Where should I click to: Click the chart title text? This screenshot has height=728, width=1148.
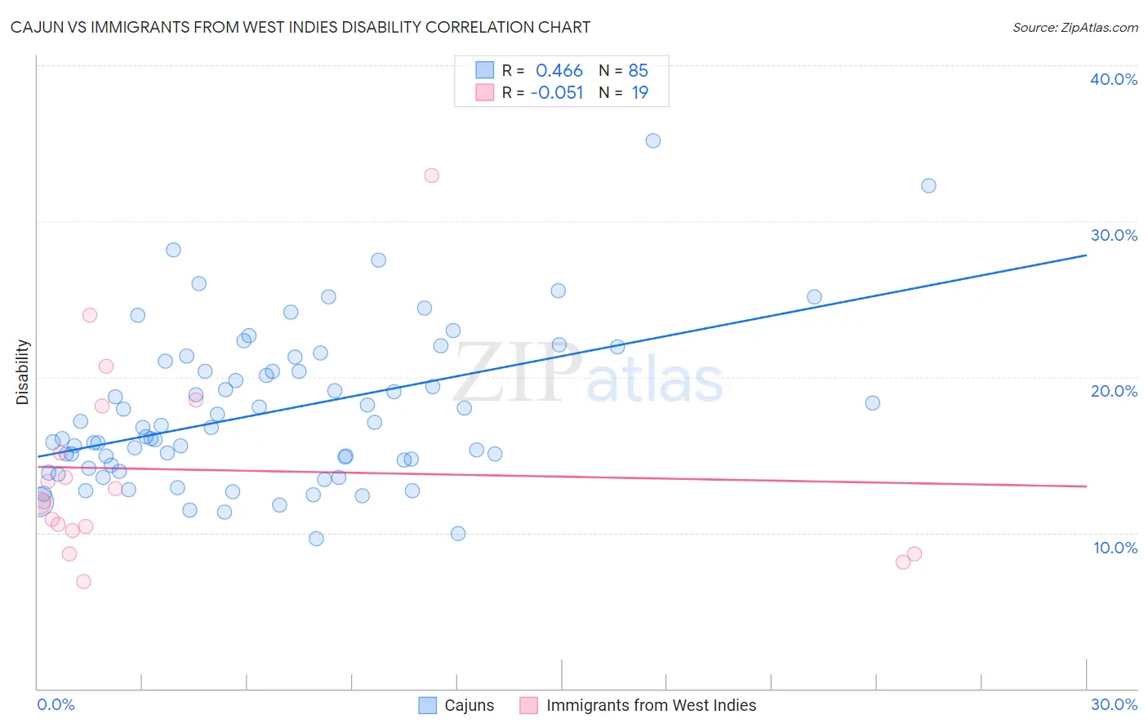point(300,27)
